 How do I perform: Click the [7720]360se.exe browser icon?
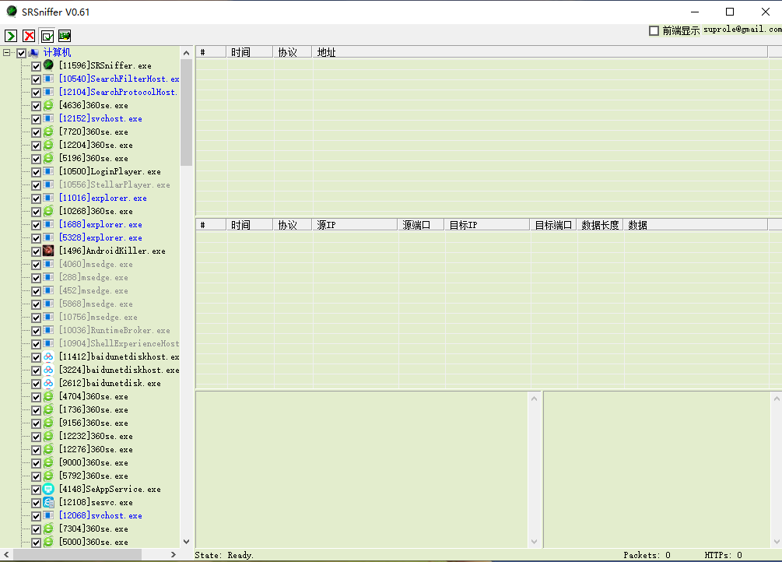[48, 132]
